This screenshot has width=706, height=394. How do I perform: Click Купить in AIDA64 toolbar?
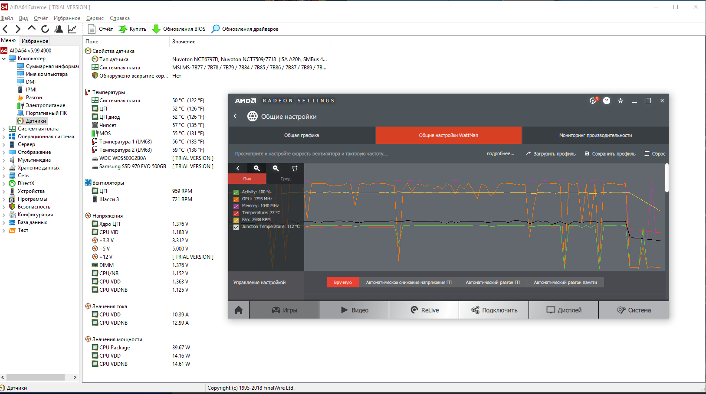coord(133,29)
